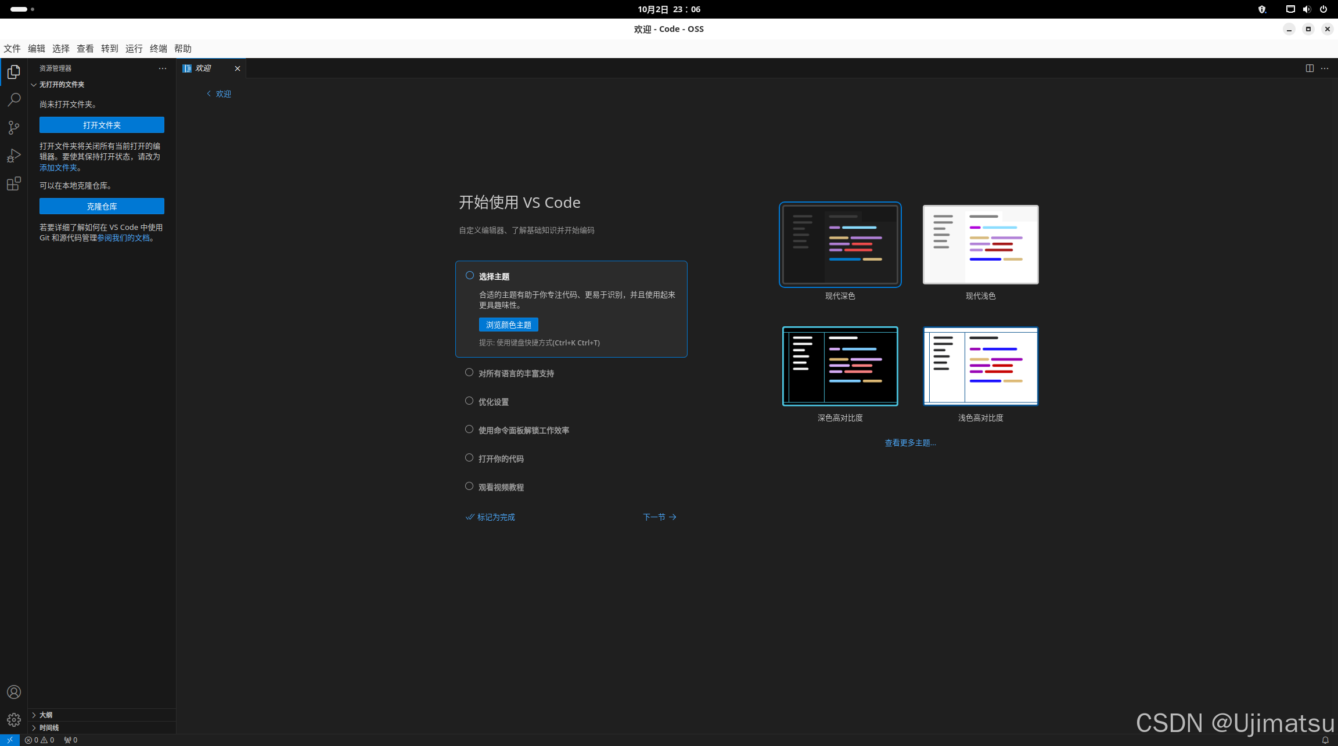Select the 优化设置 step radio circle
1338x746 pixels.
469,401
